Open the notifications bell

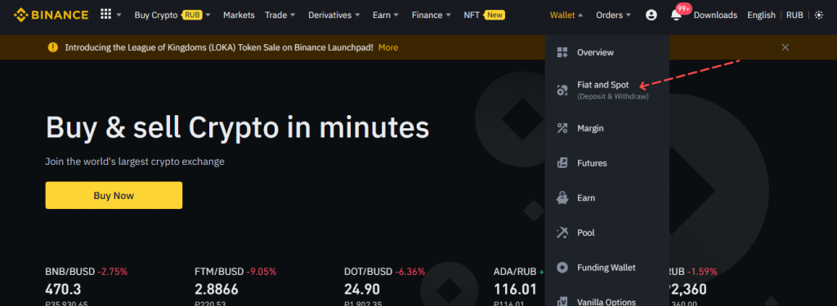[x=676, y=16]
